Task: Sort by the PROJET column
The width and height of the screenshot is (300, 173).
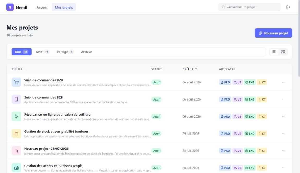Action: pos(18,69)
